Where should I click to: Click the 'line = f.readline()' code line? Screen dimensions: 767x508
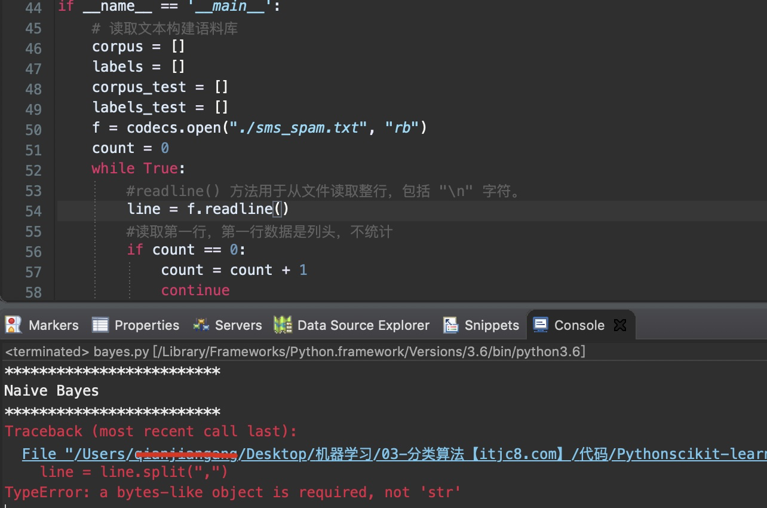[x=208, y=209]
